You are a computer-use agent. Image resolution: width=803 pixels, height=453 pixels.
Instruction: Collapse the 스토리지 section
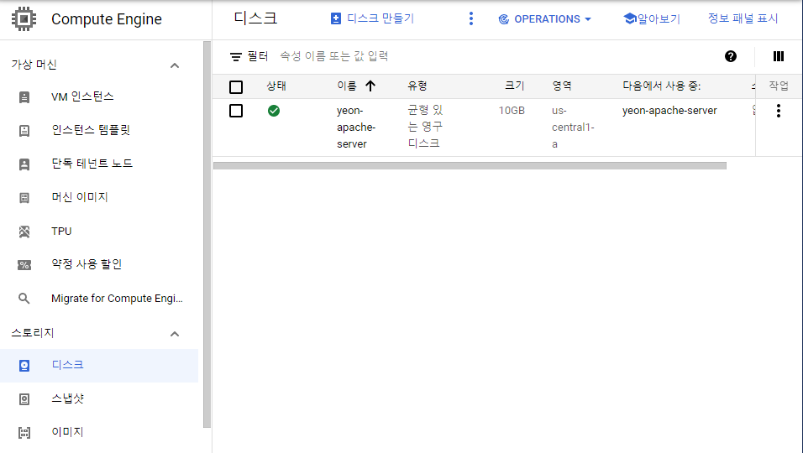175,334
